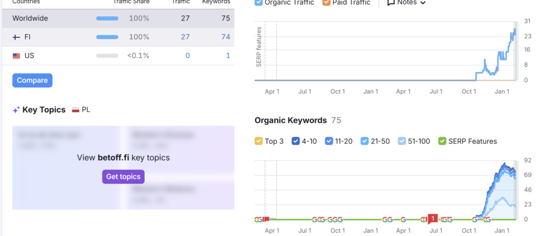Click the Finland flag icon
The width and height of the screenshot is (541, 236).
pos(16,37)
